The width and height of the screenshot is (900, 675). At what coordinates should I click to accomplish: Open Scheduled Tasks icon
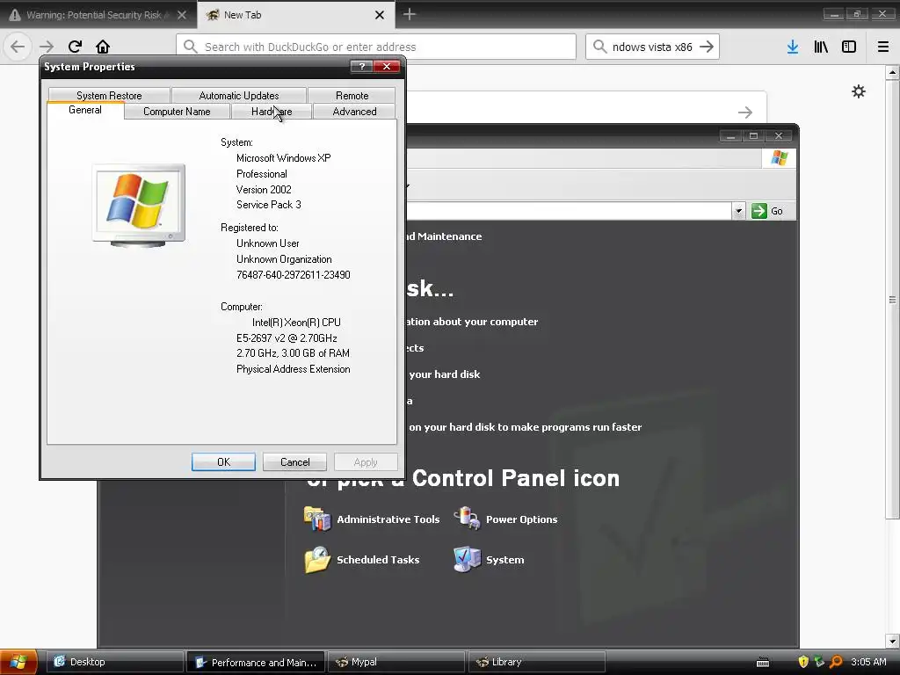317,560
